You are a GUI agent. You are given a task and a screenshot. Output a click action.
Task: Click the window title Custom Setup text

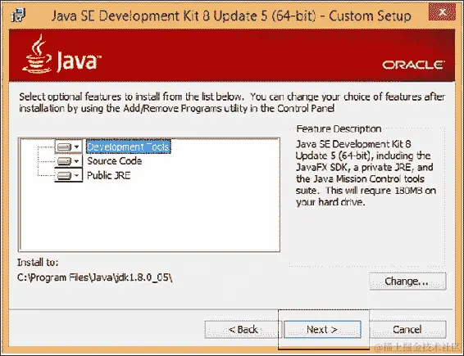(231, 16)
